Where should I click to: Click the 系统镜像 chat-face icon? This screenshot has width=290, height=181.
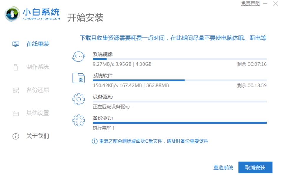(79, 56)
